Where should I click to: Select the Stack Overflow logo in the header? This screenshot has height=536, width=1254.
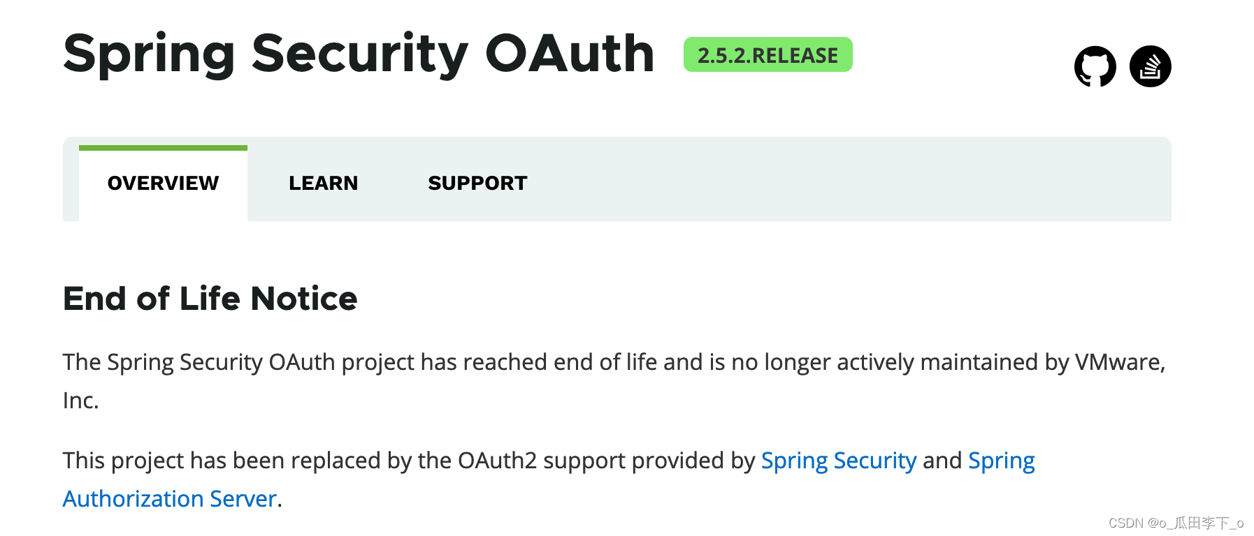(1151, 66)
